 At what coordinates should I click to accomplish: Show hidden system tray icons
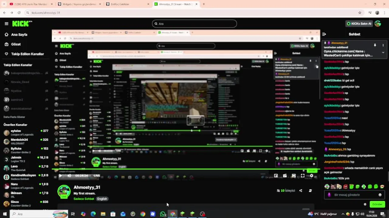point(343,214)
